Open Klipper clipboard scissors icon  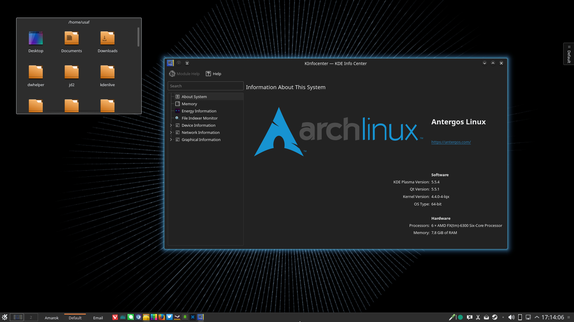(478, 317)
